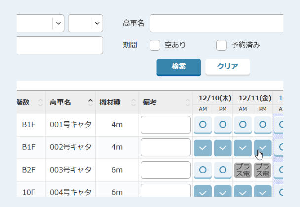
Task: Enable the 空あり checkbox
Action: coord(155,45)
